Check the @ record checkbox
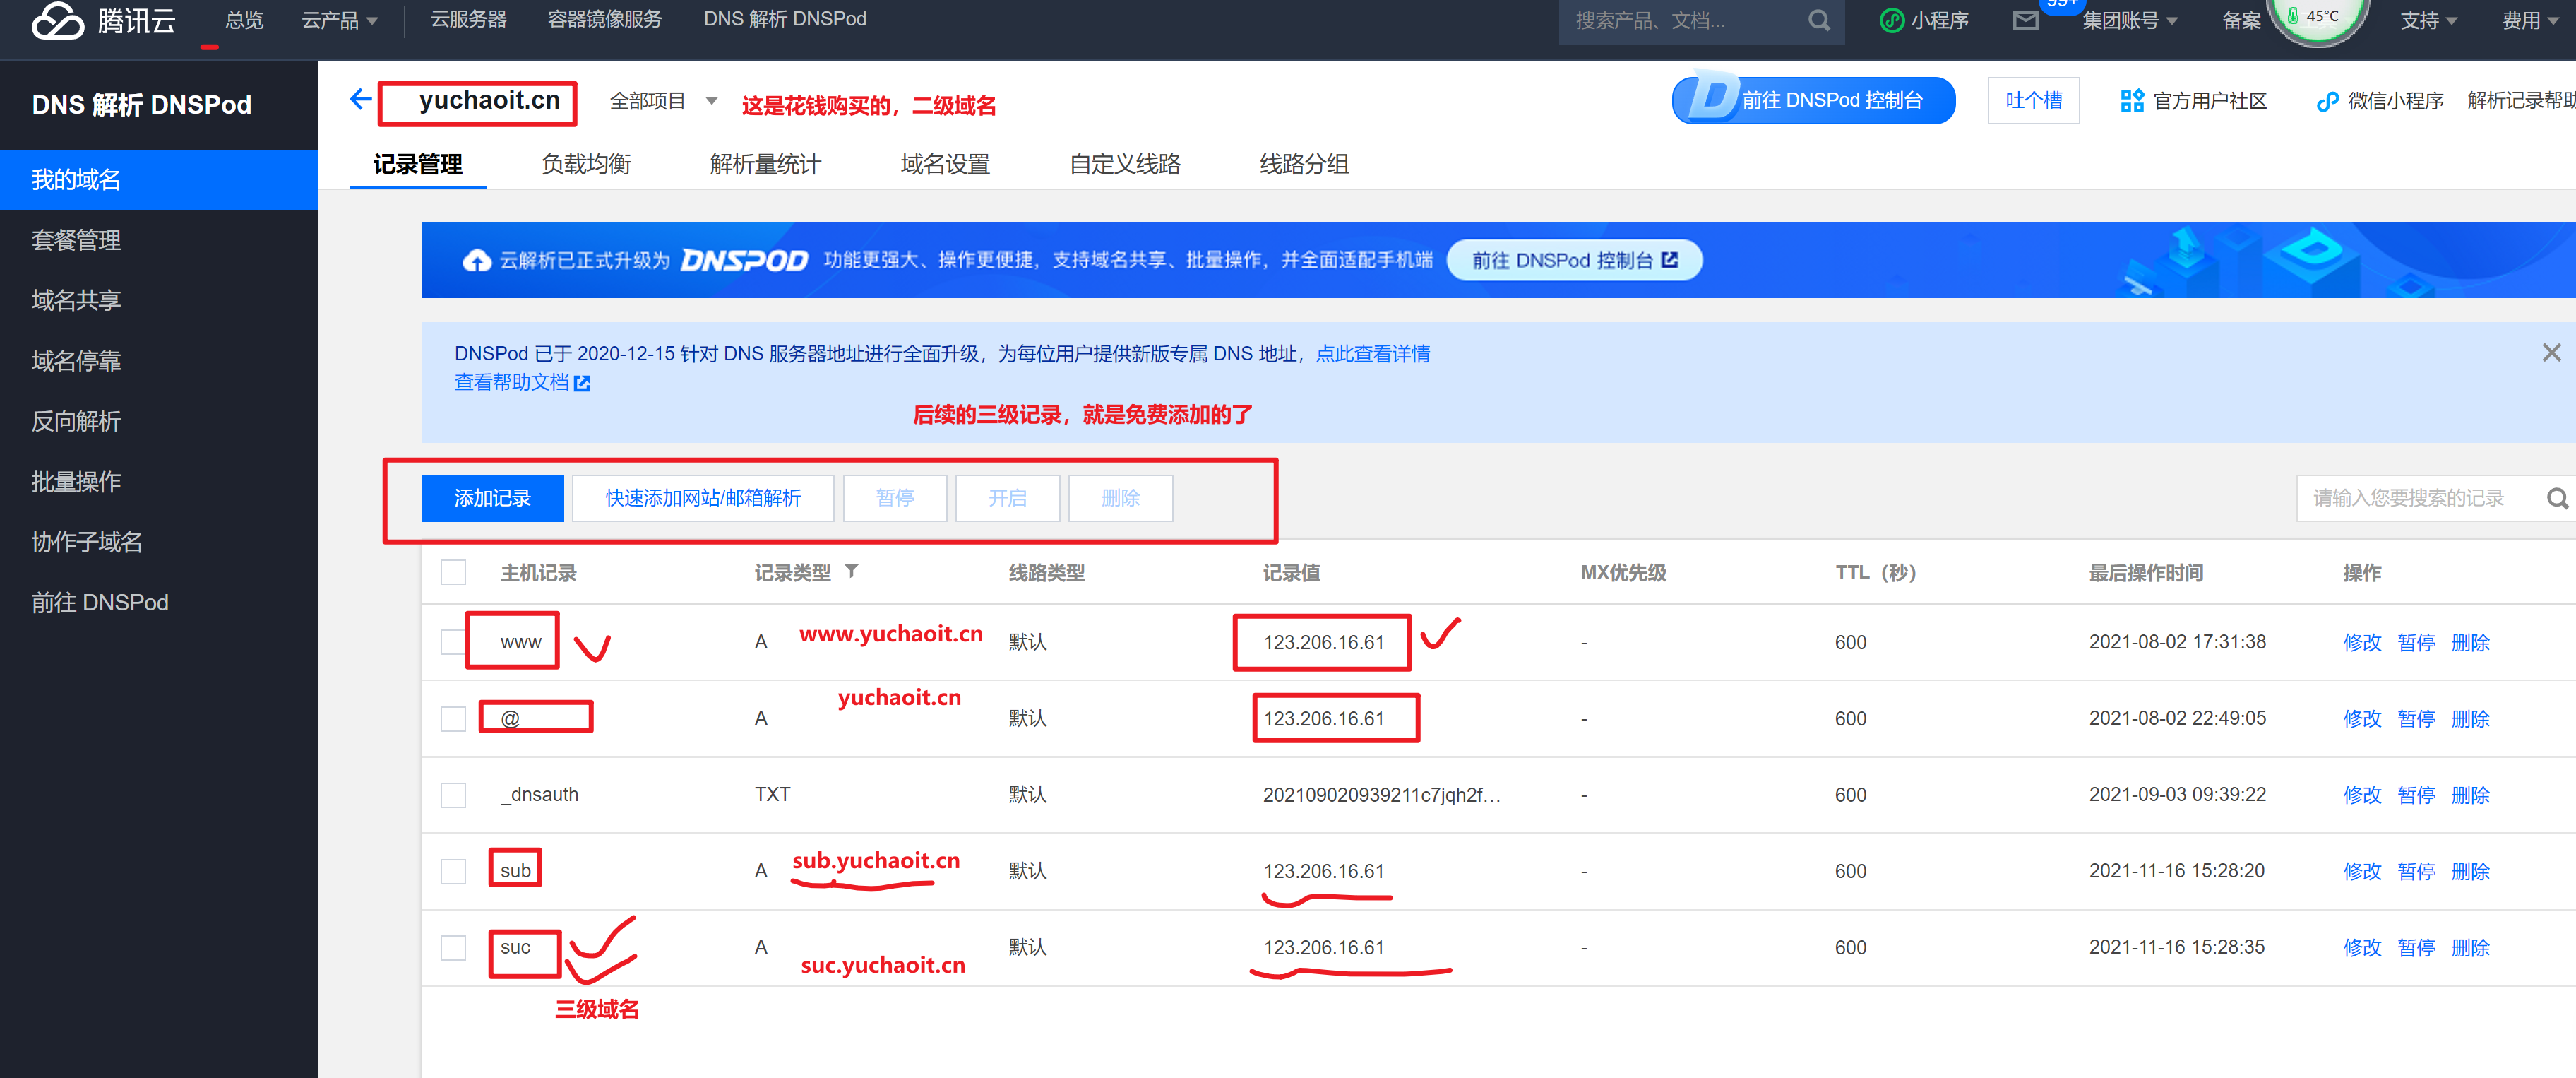This screenshot has width=2576, height=1078. [453, 718]
